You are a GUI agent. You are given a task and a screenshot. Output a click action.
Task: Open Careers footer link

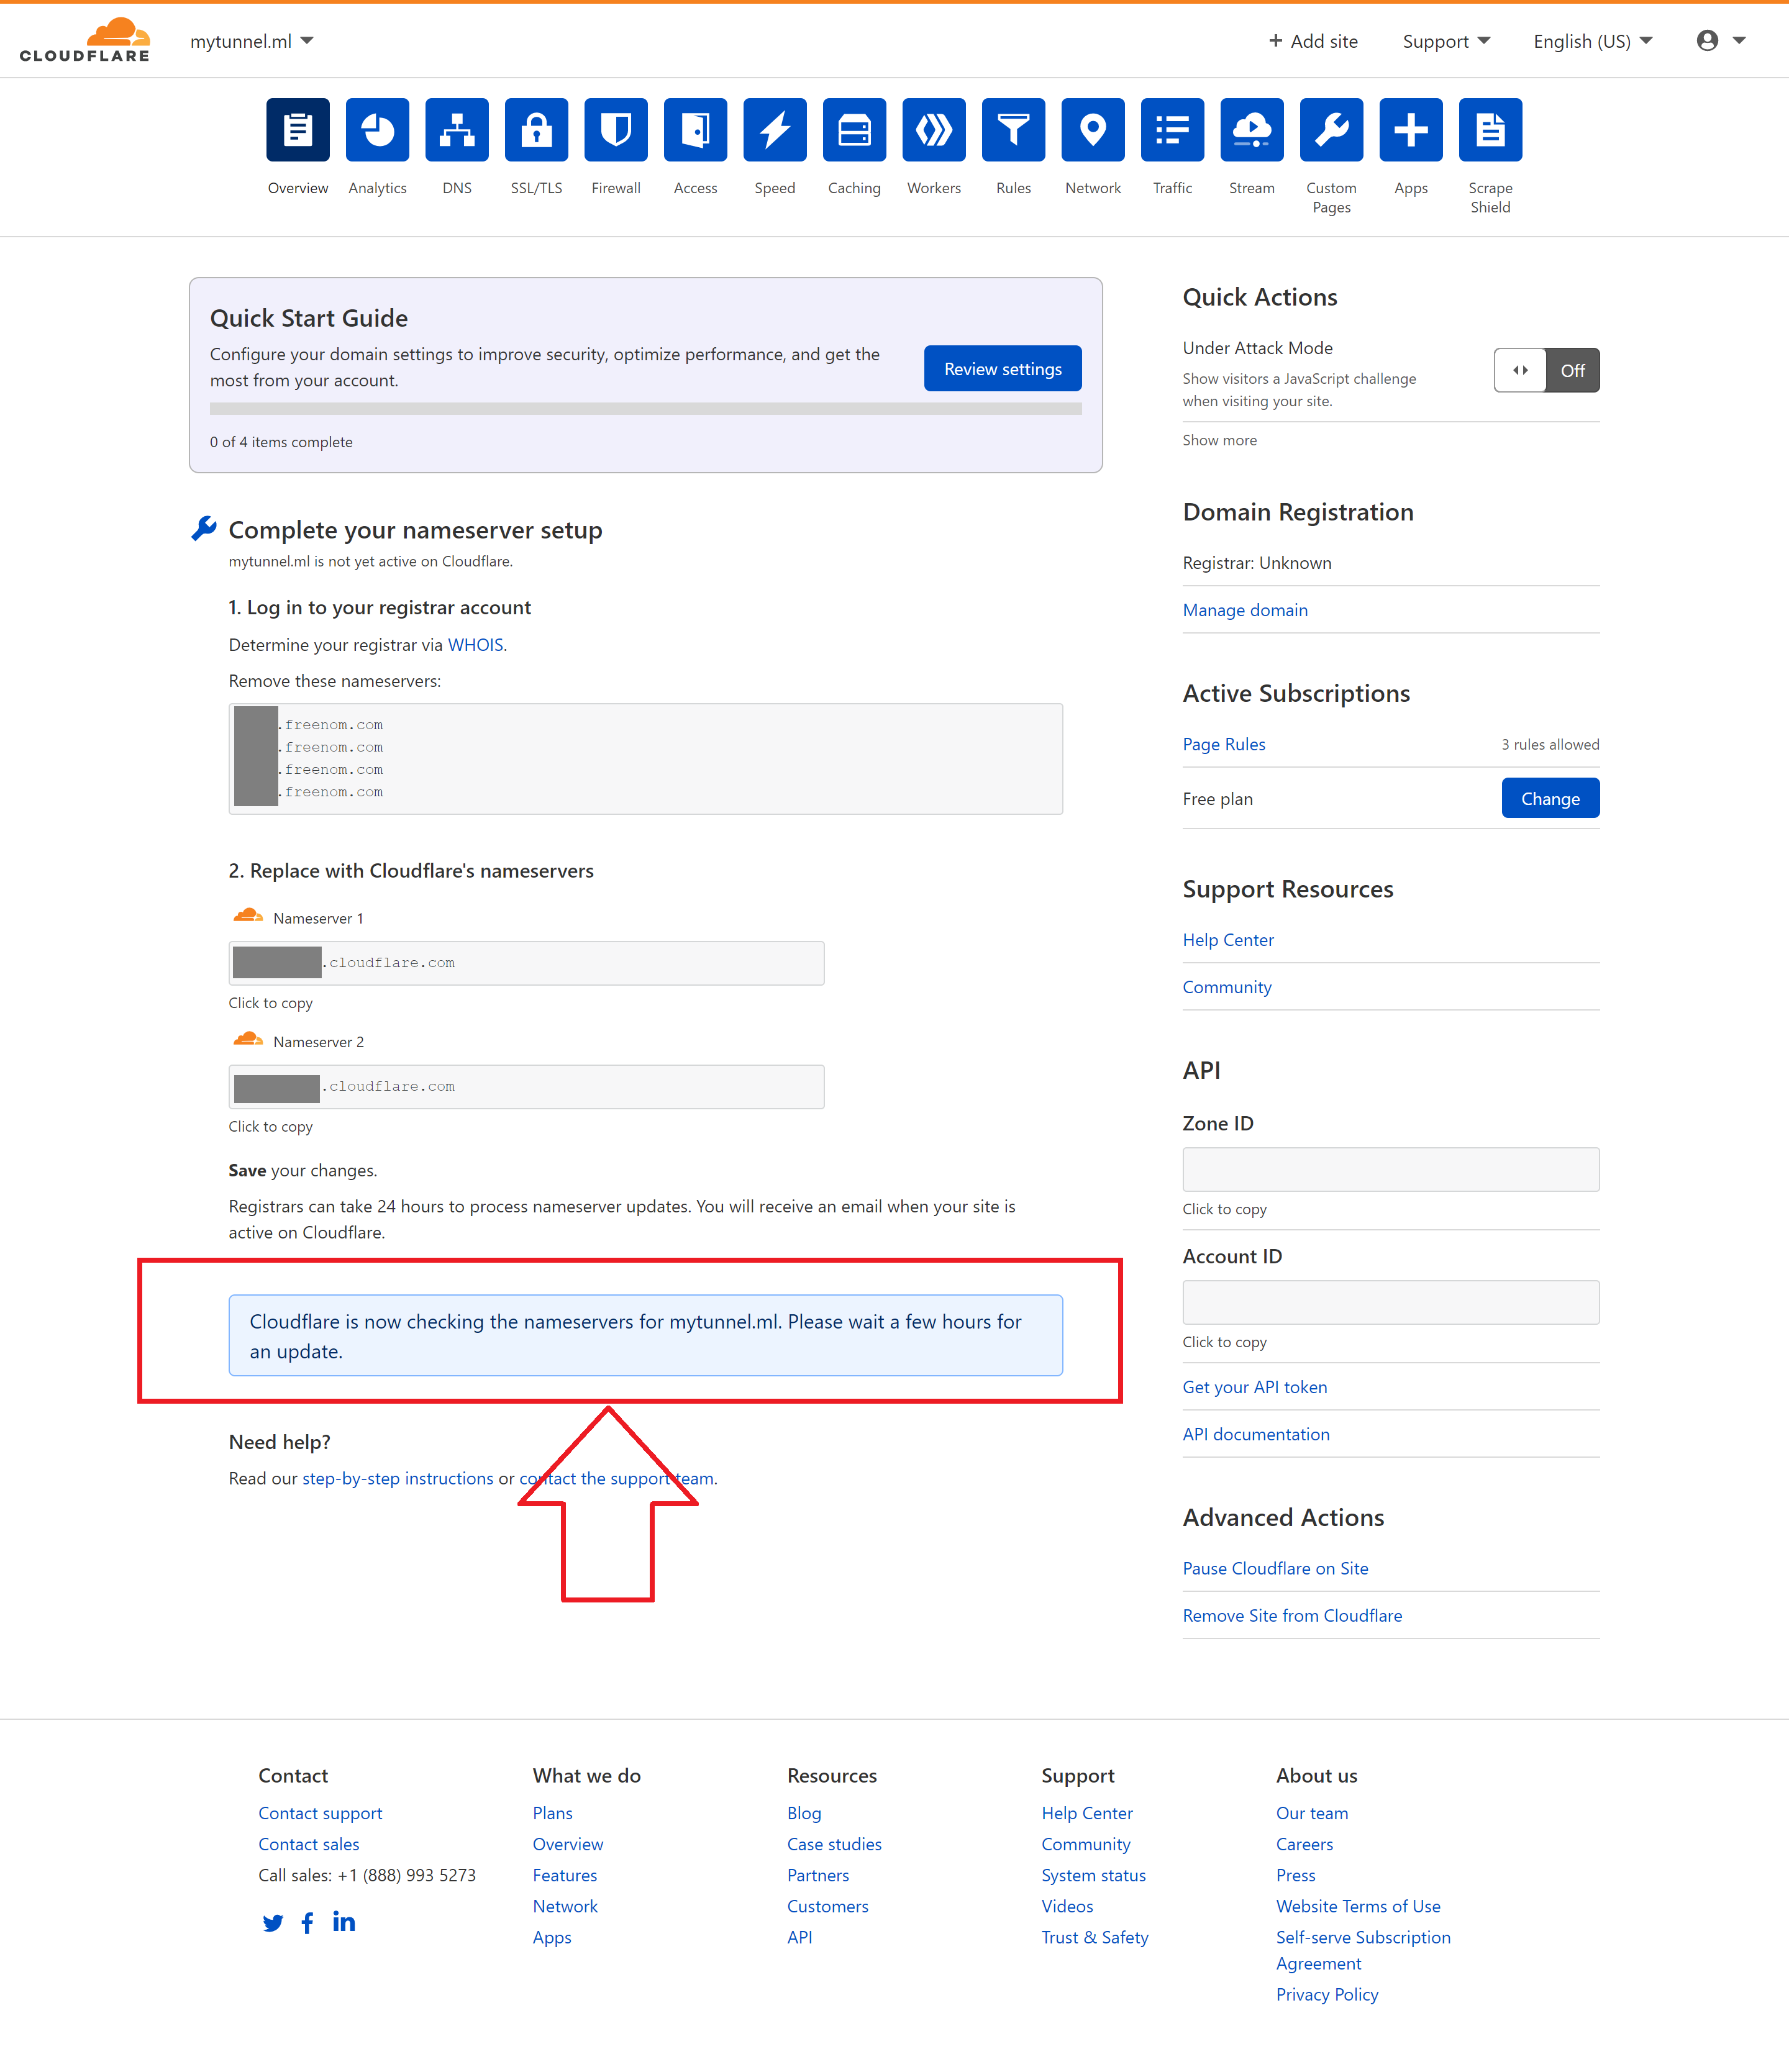click(x=1304, y=1844)
